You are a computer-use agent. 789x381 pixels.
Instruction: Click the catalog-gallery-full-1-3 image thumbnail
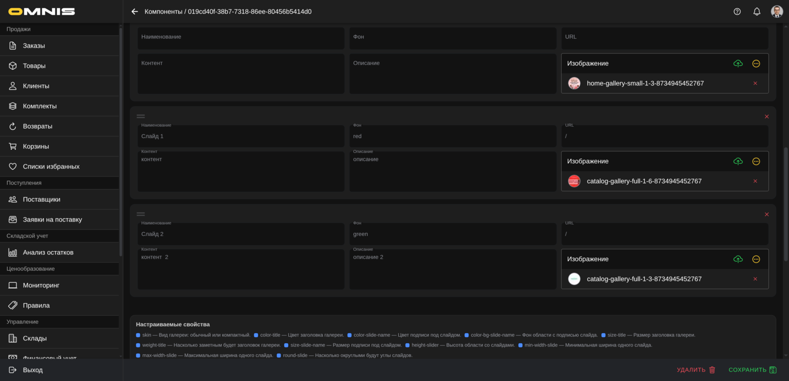click(x=574, y=279)
